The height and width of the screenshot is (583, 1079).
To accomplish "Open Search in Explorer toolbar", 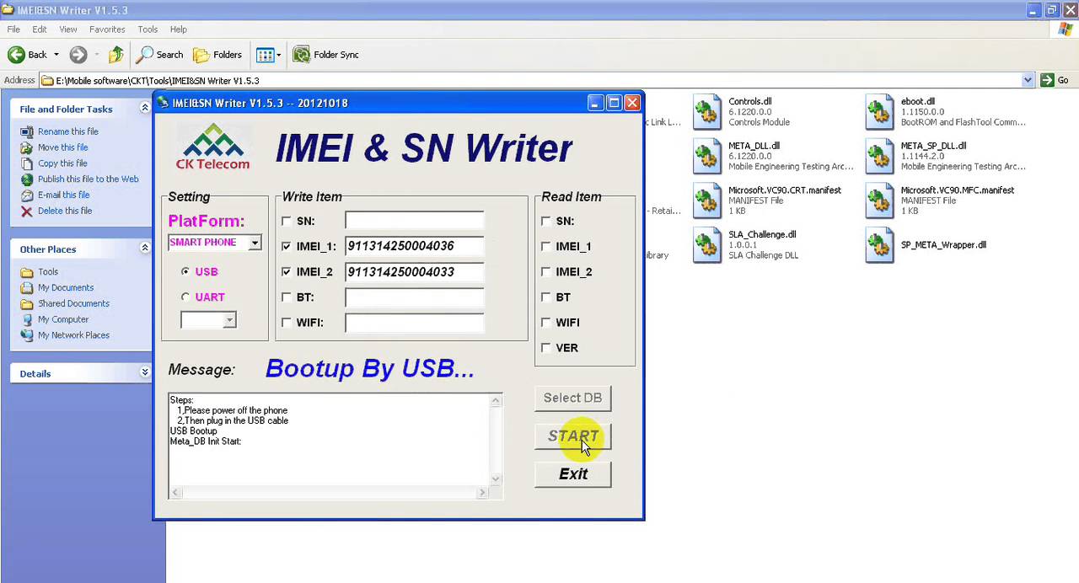I will pos(161,55).
